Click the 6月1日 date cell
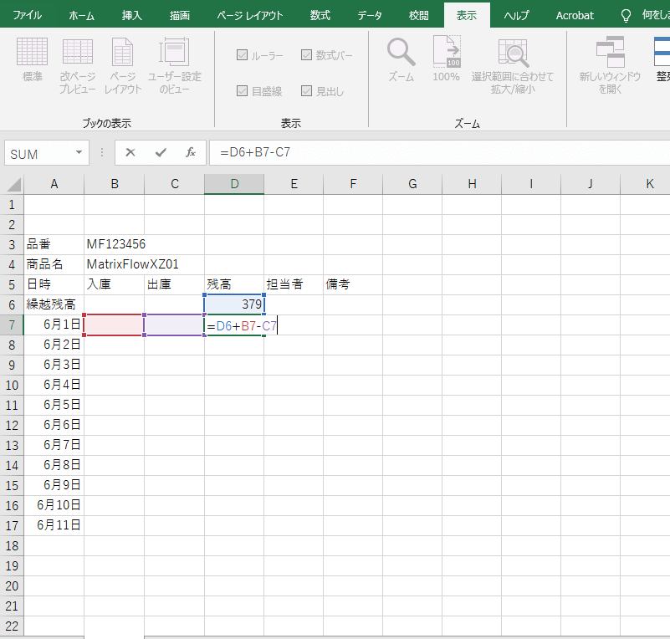The image size is (670, 639). tap(54, 325)
